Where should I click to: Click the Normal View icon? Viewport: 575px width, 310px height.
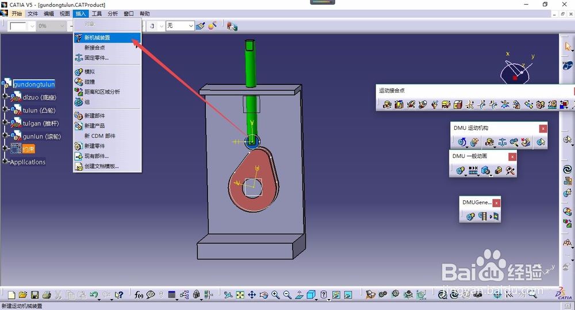299,294
